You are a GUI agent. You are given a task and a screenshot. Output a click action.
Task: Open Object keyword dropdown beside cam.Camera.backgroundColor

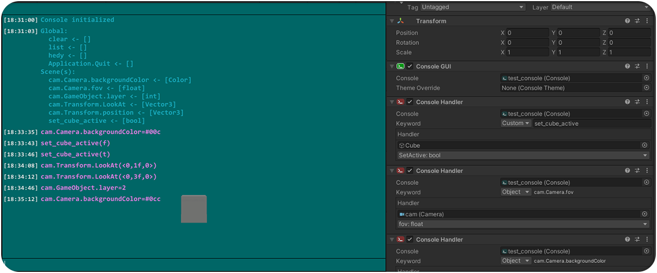(516, 261)
